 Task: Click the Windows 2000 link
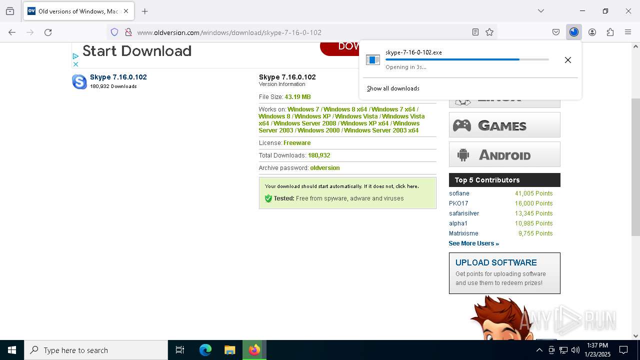(318, 130)
